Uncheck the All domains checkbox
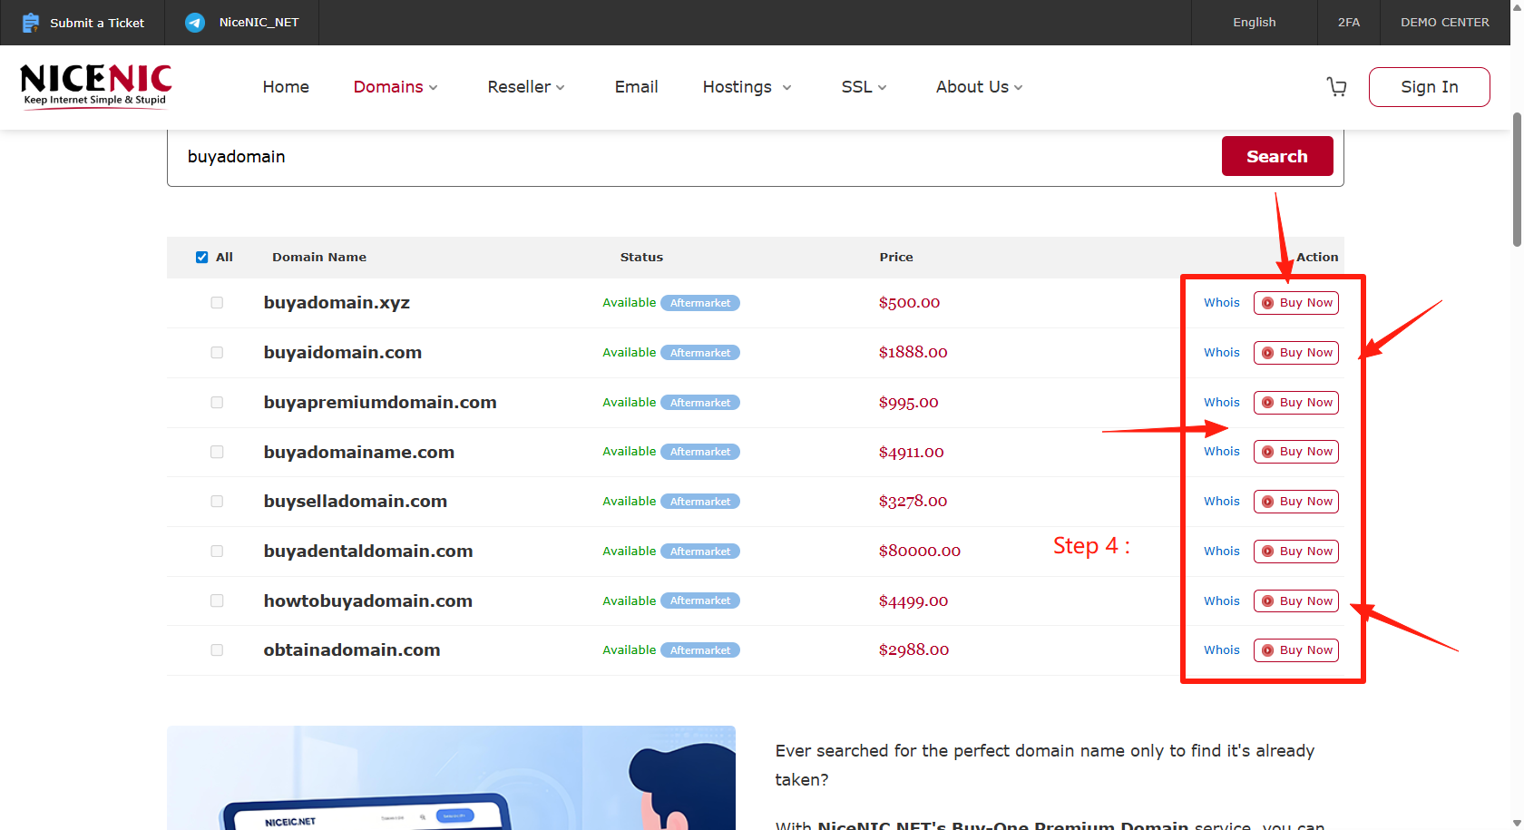 tap(201, 257)
